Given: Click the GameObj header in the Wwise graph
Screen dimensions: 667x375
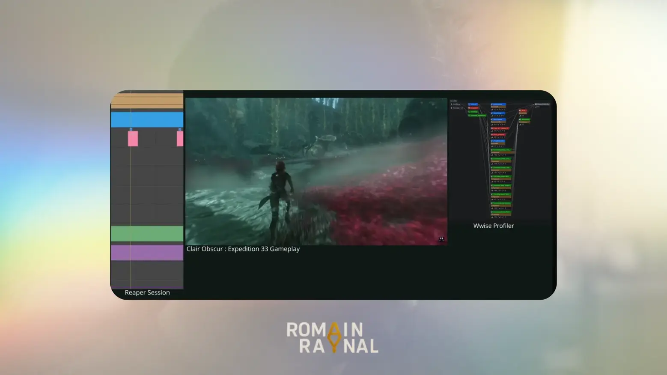Looking at the screenshot, I should click(x=453, y=101).
